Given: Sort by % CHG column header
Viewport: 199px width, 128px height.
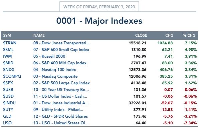Looking at the screenshot, I should pos(189,35).
